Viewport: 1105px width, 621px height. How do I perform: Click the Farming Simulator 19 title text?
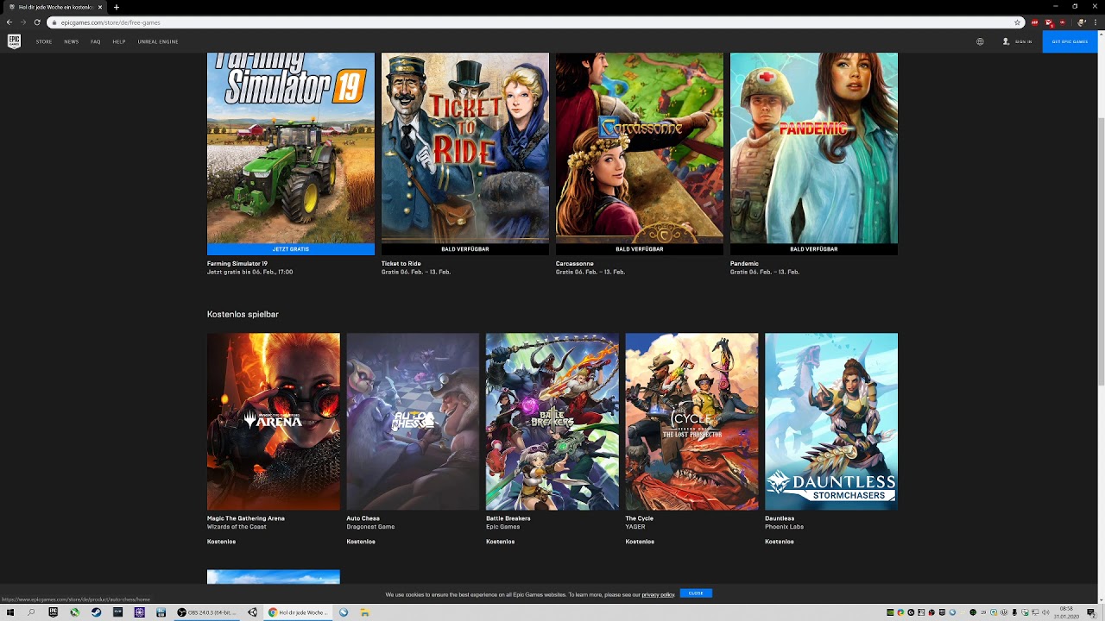pos(237,264)
